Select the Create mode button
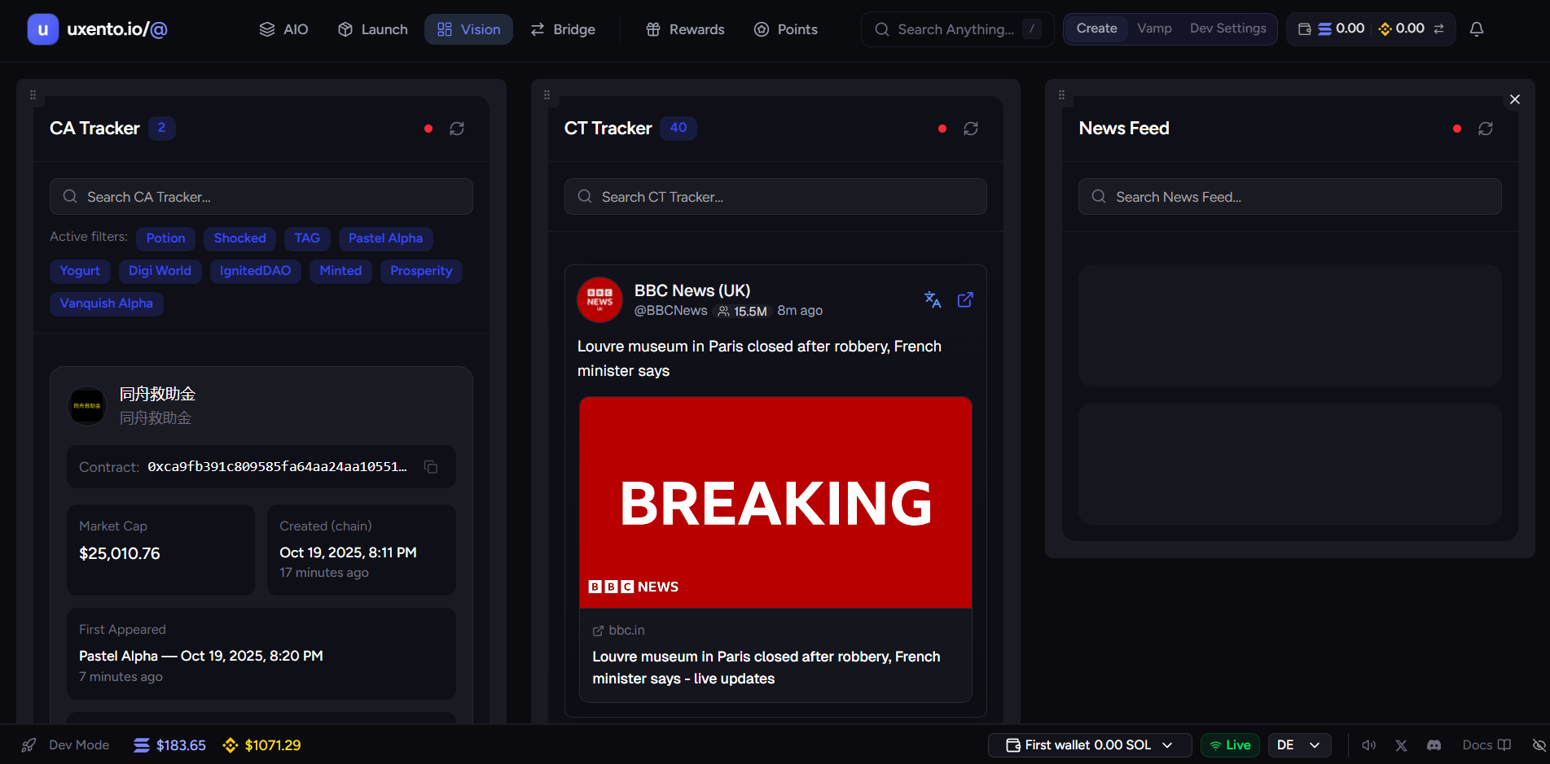The image size is (1550, 764). (1096, 28)
